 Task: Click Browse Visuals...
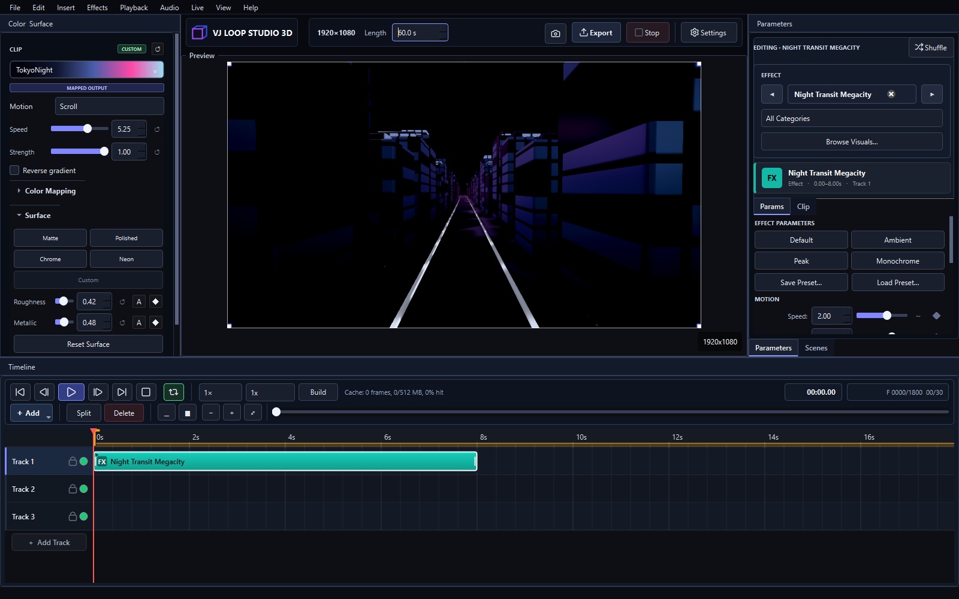click(852, 141)
